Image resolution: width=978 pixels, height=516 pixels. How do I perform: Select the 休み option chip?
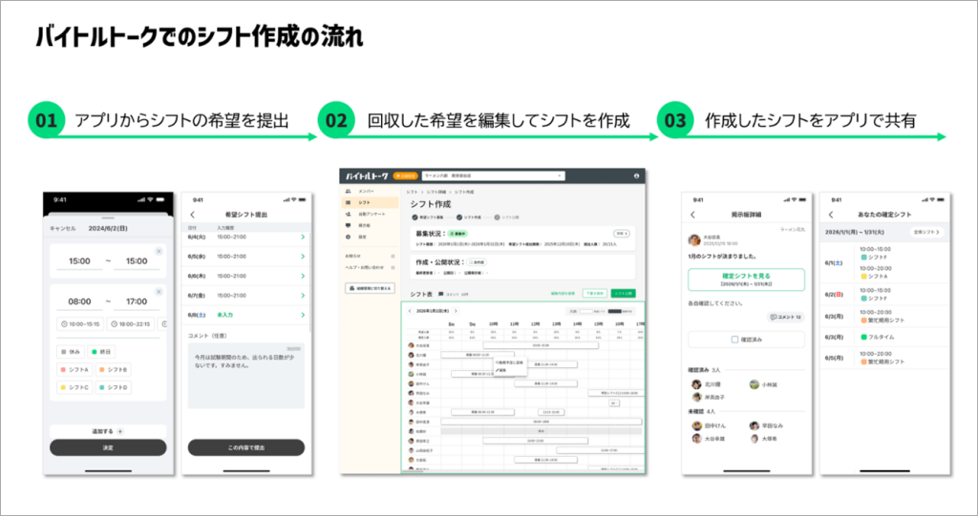click(71, 352)
